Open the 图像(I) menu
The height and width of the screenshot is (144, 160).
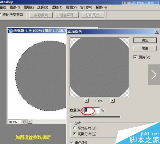[15, 7]
